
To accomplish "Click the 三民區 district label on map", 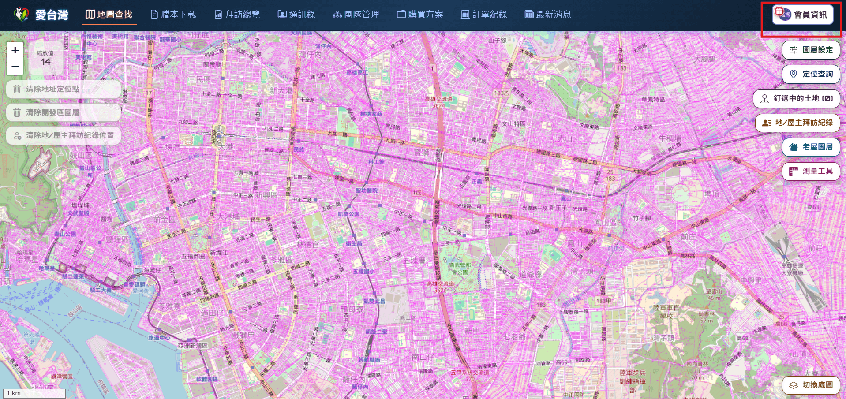I will click(x=199, y=79).
